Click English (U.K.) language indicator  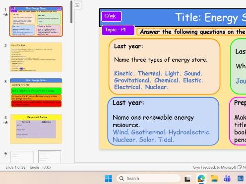click(x=40, y=167)
